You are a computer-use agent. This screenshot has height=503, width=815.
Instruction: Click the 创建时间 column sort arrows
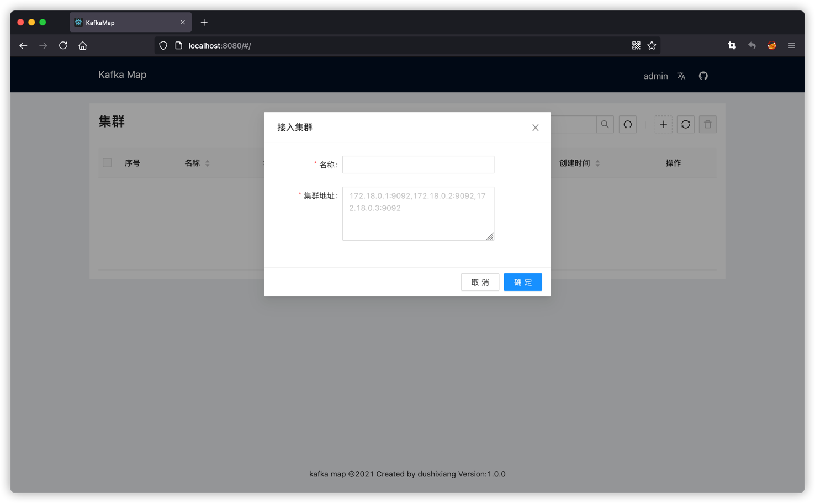[597, 163]
